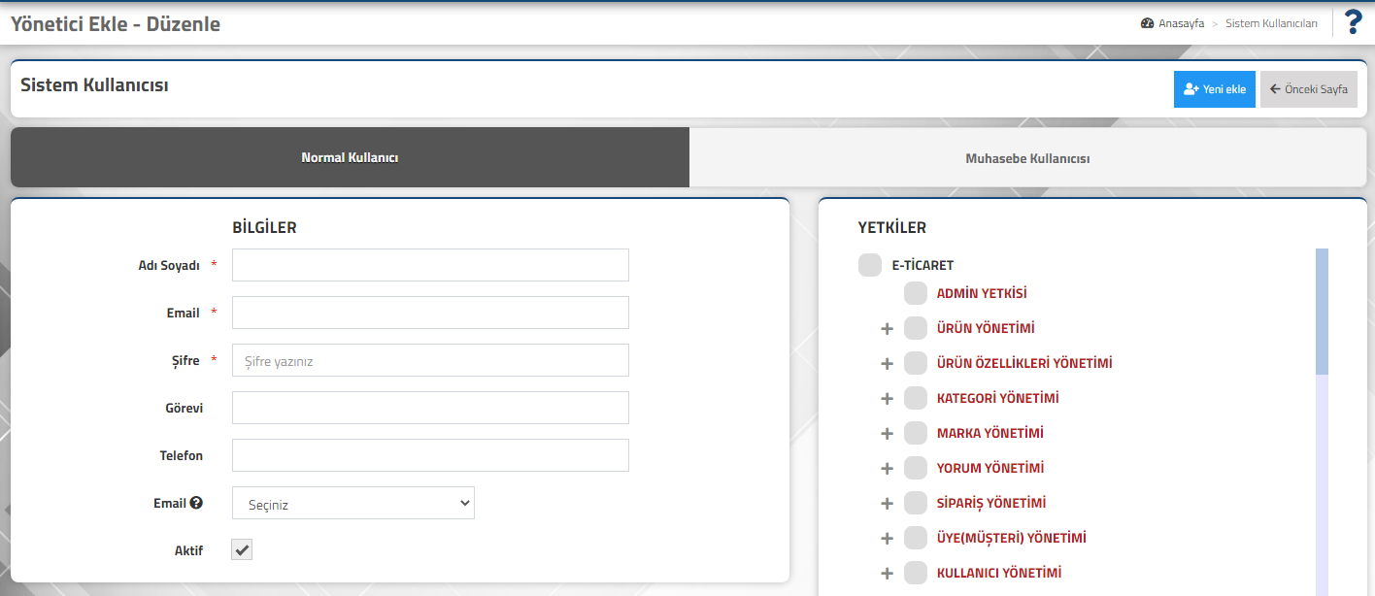
Task: Switch to Normal Kullanıcı tab
Action: (x=350, y=157)
